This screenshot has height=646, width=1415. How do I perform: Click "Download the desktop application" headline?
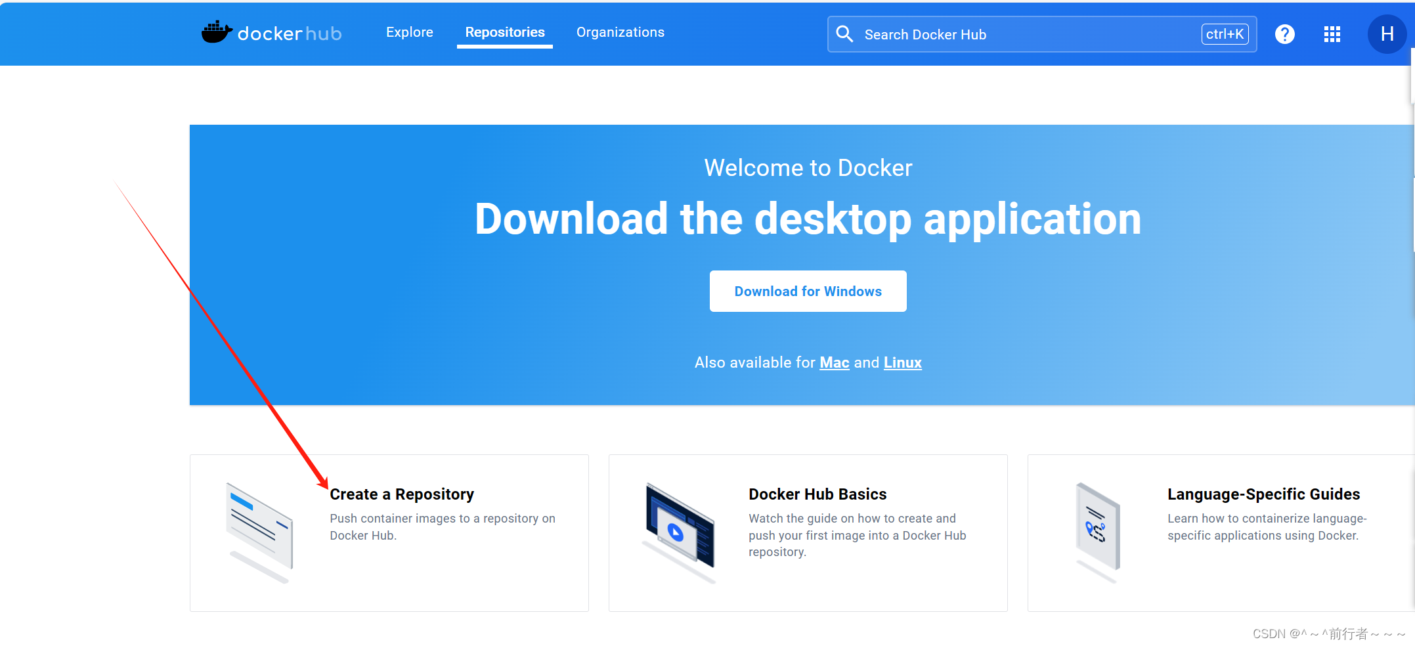coord(808,219)
